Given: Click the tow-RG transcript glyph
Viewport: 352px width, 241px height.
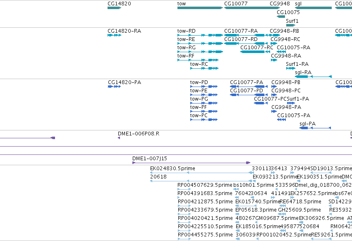Looking at the screenshot, I should tap(200, 52).
